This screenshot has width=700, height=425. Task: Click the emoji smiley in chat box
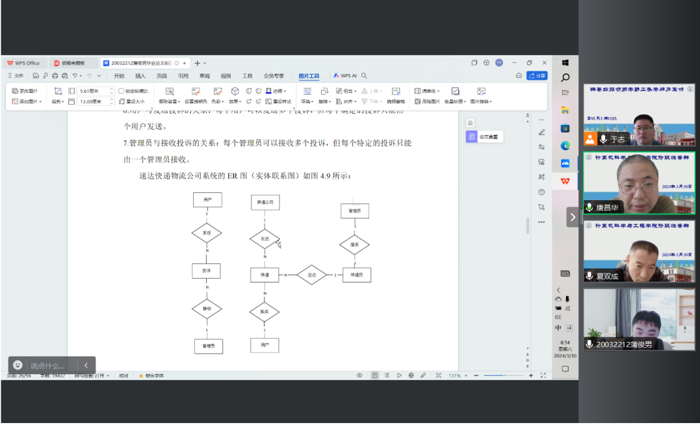coord(18,365)
